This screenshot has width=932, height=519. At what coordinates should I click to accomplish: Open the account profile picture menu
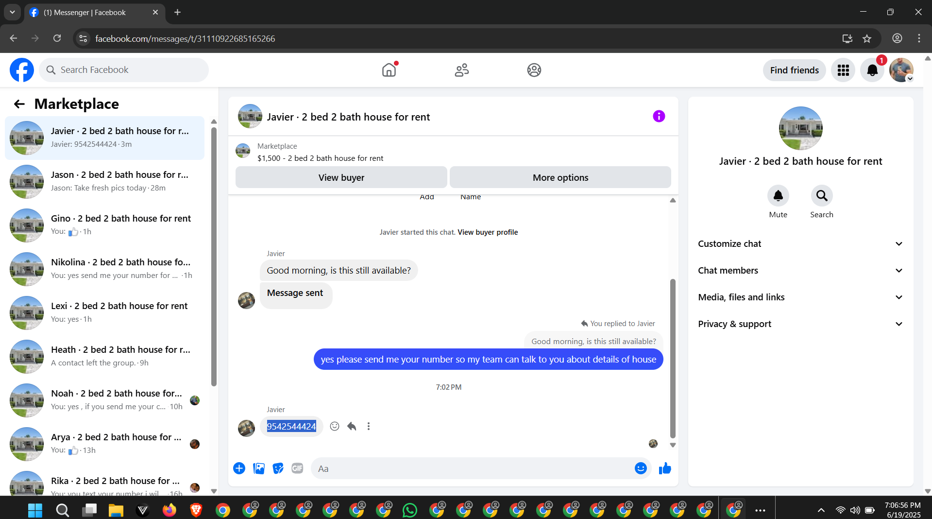[901, 70]
